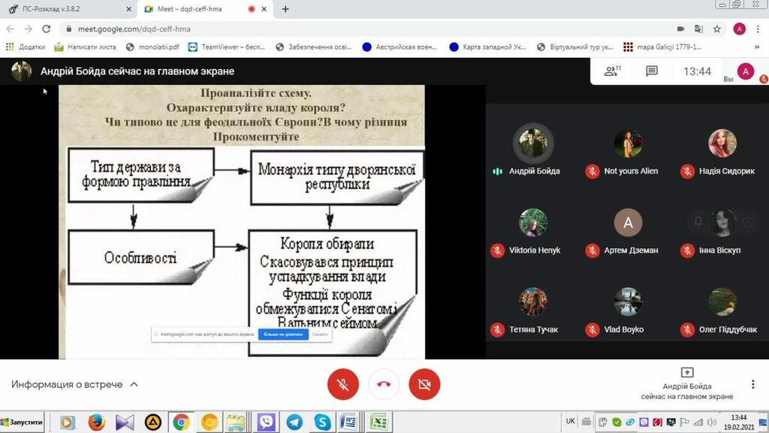Open the meeting chat panel

[x=652, y=71]
